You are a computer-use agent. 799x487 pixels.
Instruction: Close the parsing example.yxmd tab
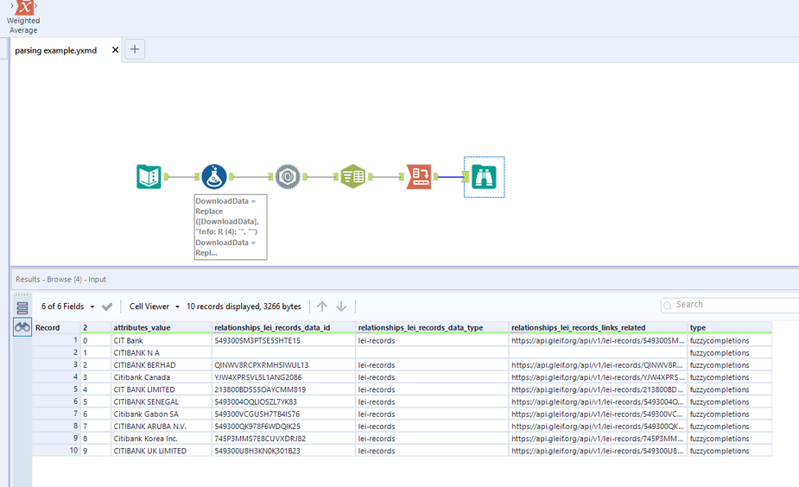tap(115, 50)
